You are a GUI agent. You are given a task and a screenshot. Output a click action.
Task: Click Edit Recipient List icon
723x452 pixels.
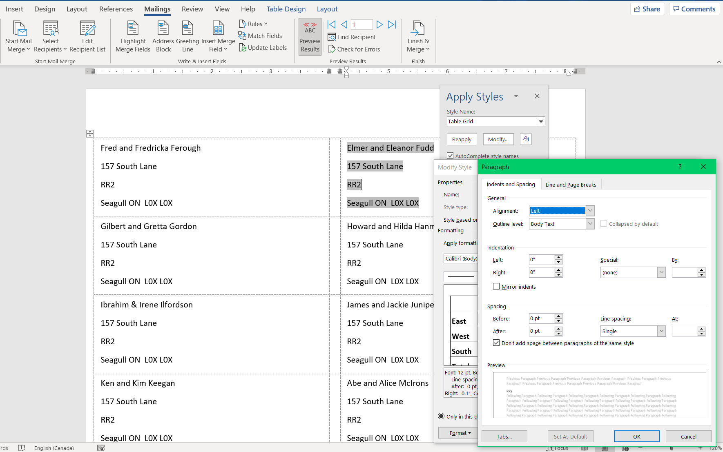(x=87, y=29)
